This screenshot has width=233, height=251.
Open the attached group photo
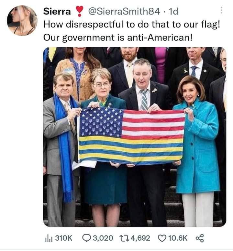[x=135, y=137]
